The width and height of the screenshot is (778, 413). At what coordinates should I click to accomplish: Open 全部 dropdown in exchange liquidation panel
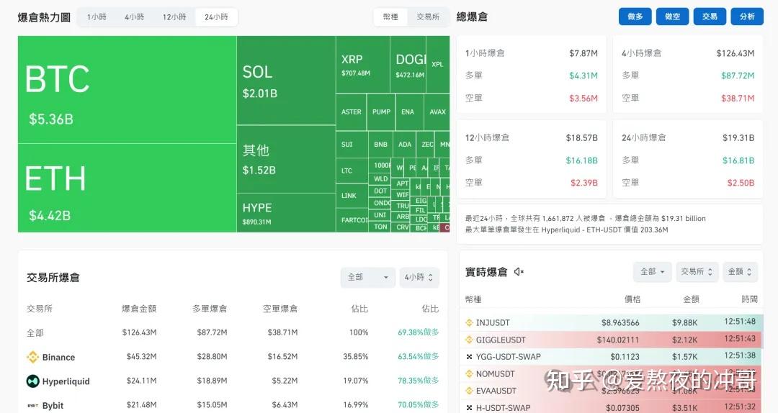[x=367, y=277]
